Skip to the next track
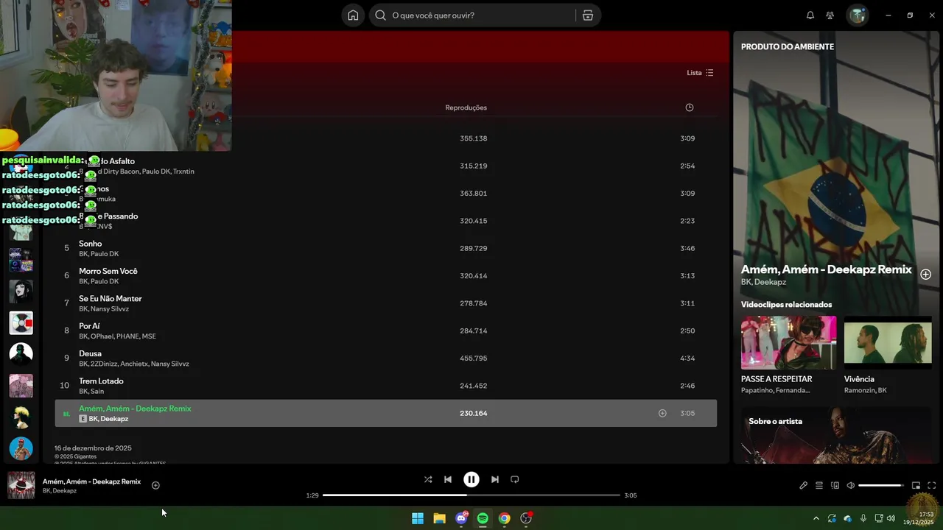Screen dimensions: 943x530 (x=495, y=479)
